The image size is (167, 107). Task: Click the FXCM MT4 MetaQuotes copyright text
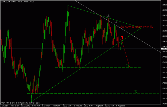point(21,103)
